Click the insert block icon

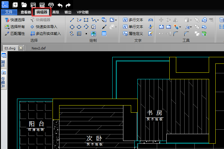[104, 20]
